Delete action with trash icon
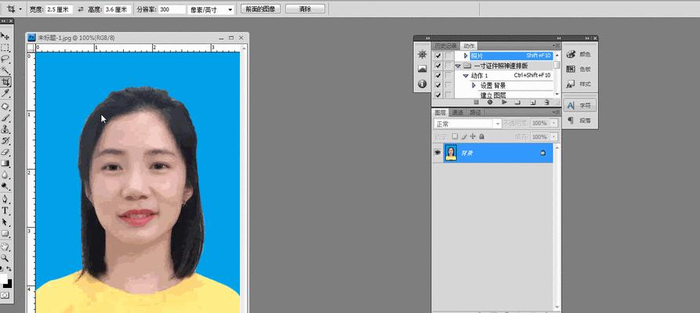The height and width of the screenshot is (313, 700). [x=546, y=102]
